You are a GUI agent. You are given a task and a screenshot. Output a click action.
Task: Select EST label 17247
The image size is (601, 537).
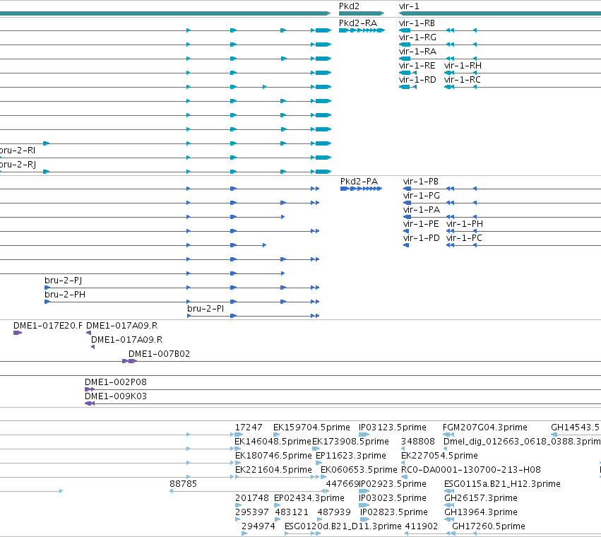(x=249, y=427)
